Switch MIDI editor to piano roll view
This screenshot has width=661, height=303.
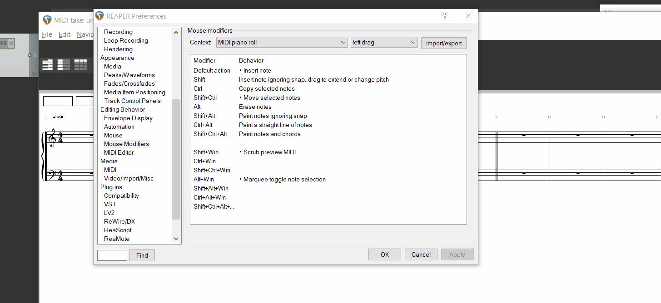(47, 65)
